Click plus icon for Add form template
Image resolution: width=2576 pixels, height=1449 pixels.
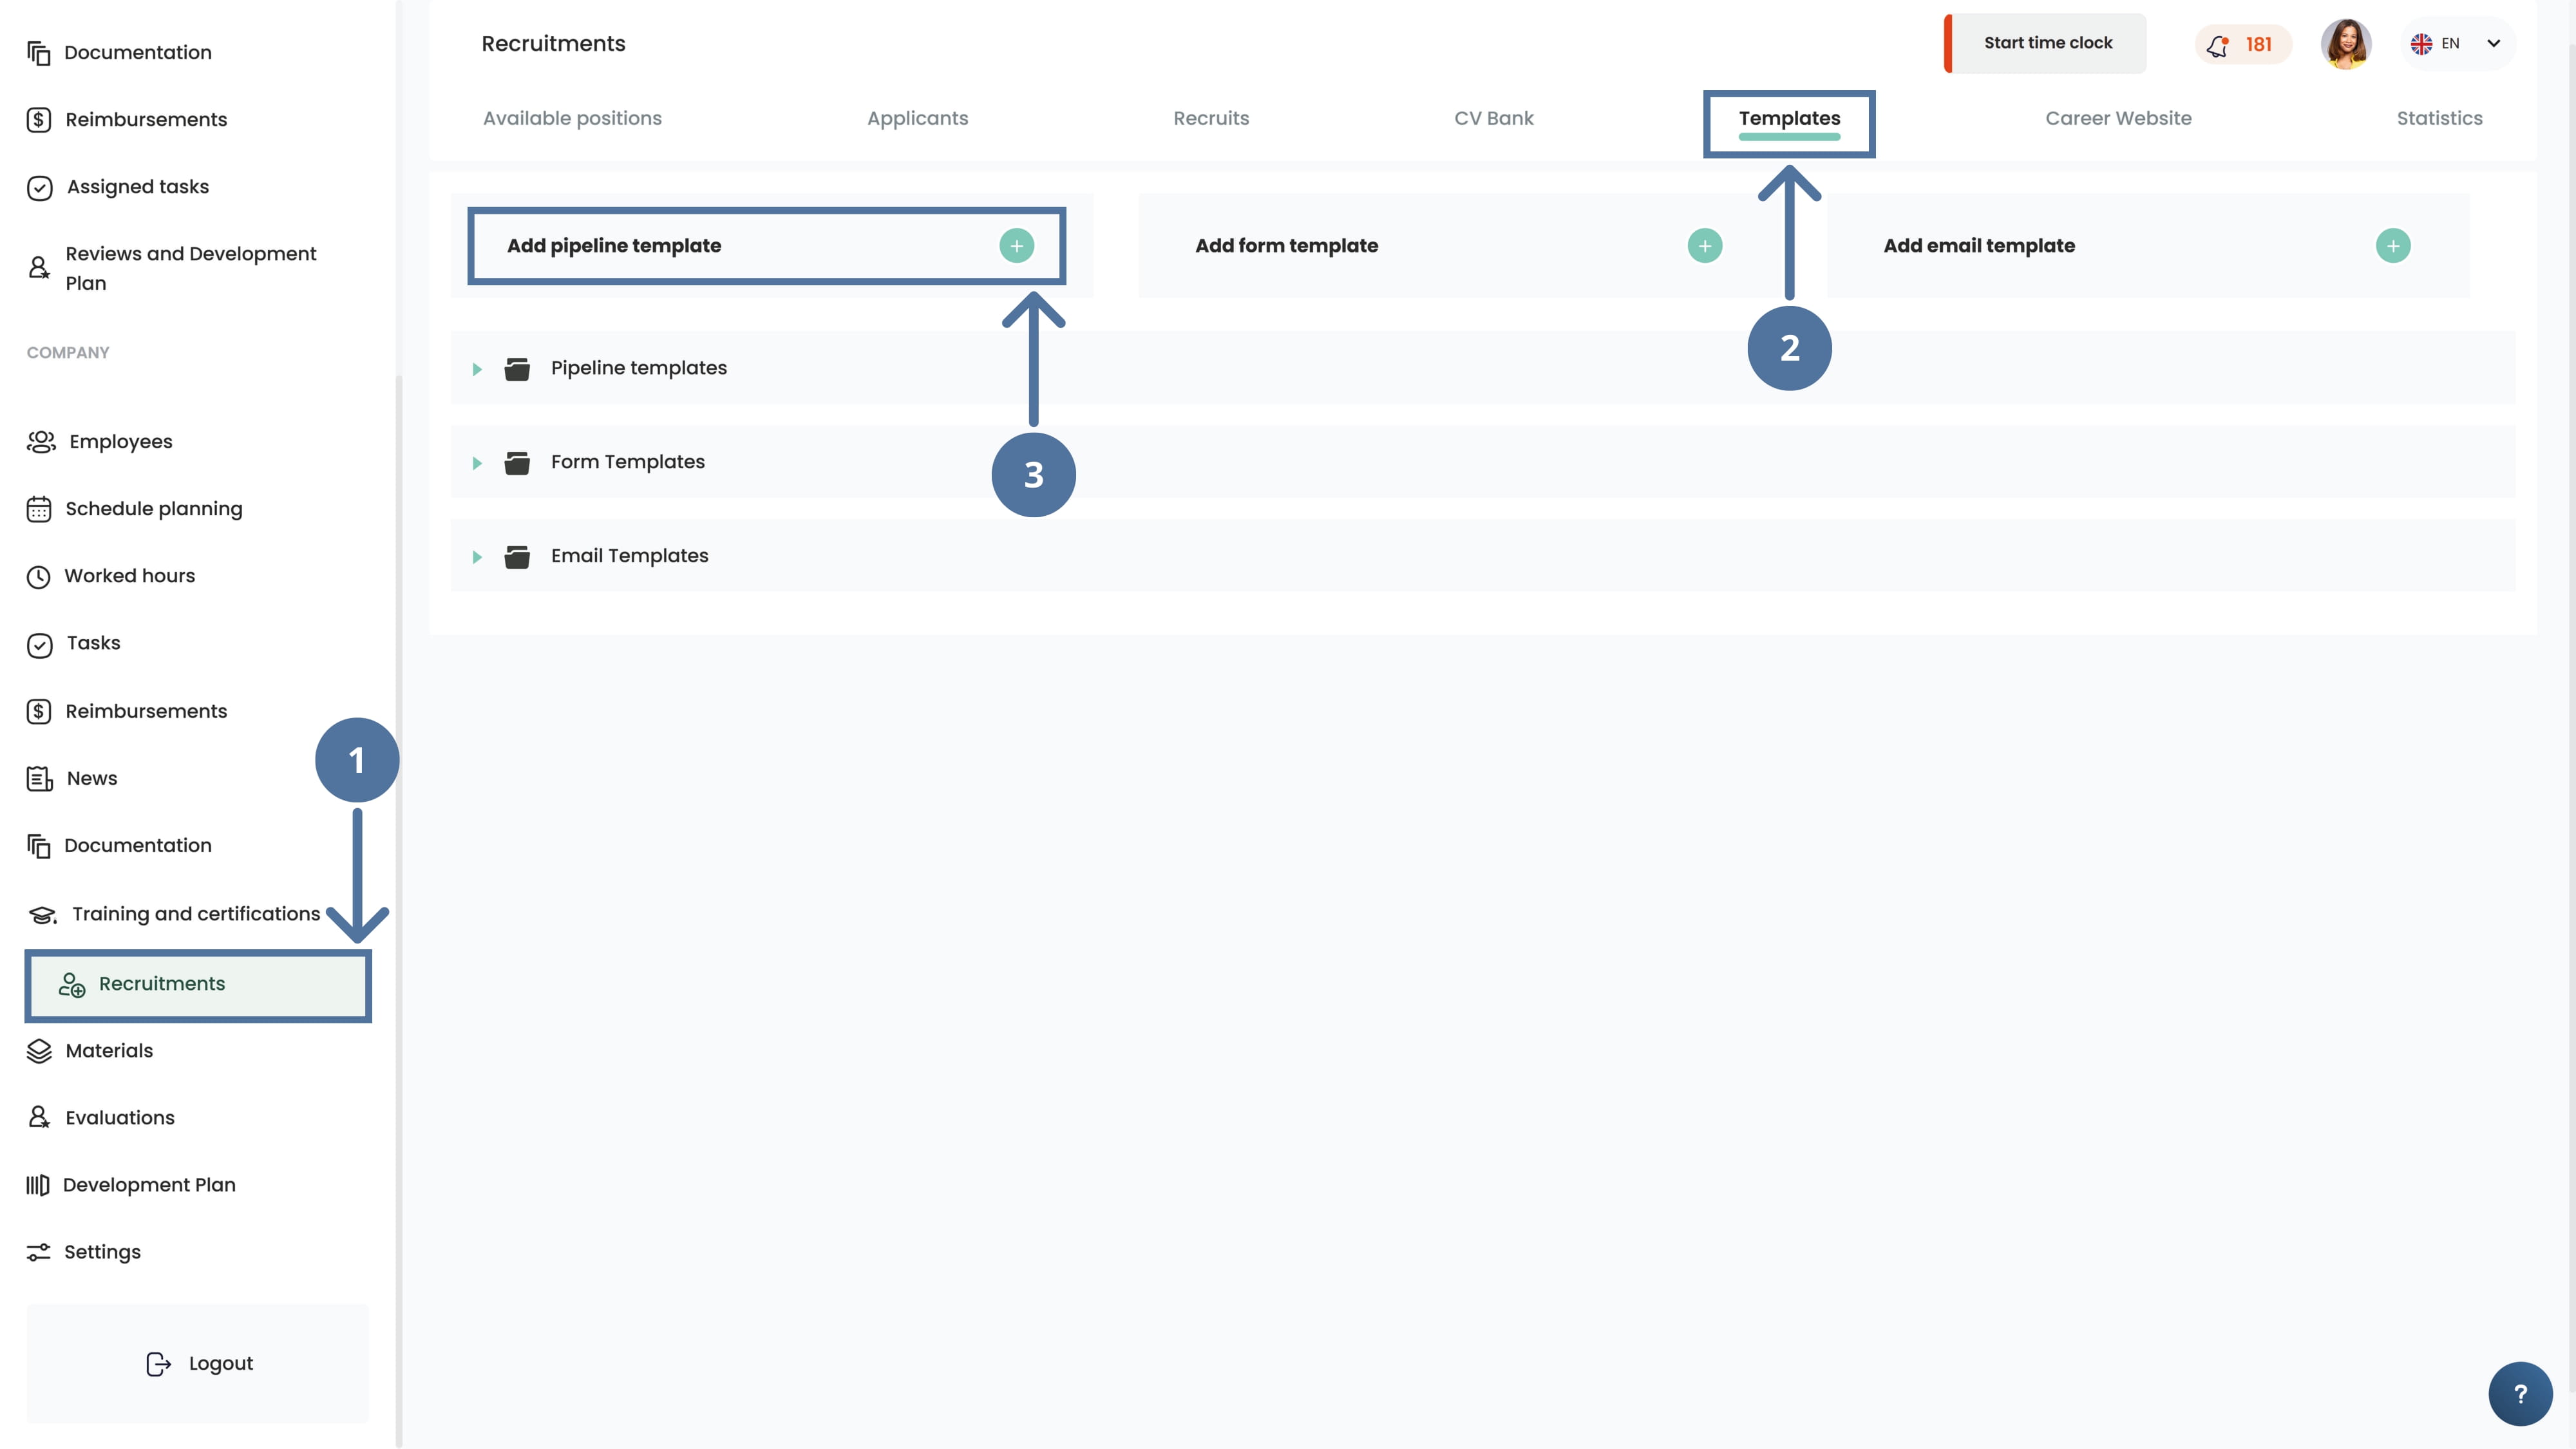[x=1704, y=246]
